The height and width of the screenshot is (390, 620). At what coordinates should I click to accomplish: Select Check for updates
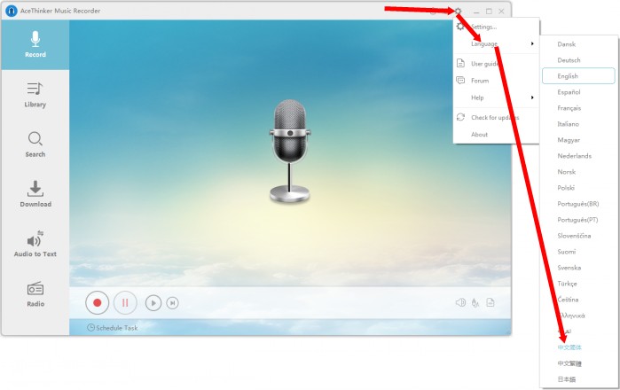click(496, 117)
